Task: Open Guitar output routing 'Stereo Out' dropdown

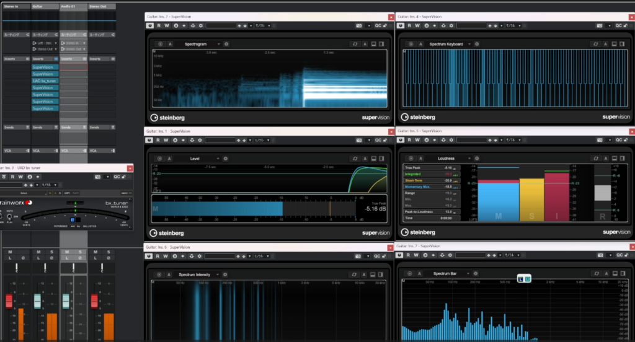Action: tap(45, 49)
